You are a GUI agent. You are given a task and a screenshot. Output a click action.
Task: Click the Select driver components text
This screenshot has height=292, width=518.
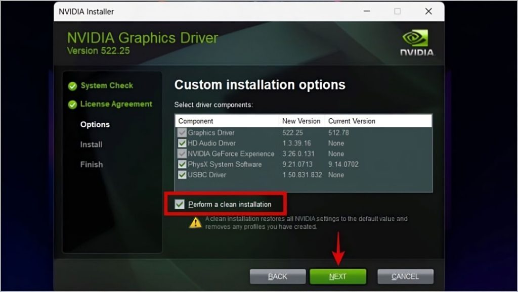pyautogui.click(x=214, y=105)
